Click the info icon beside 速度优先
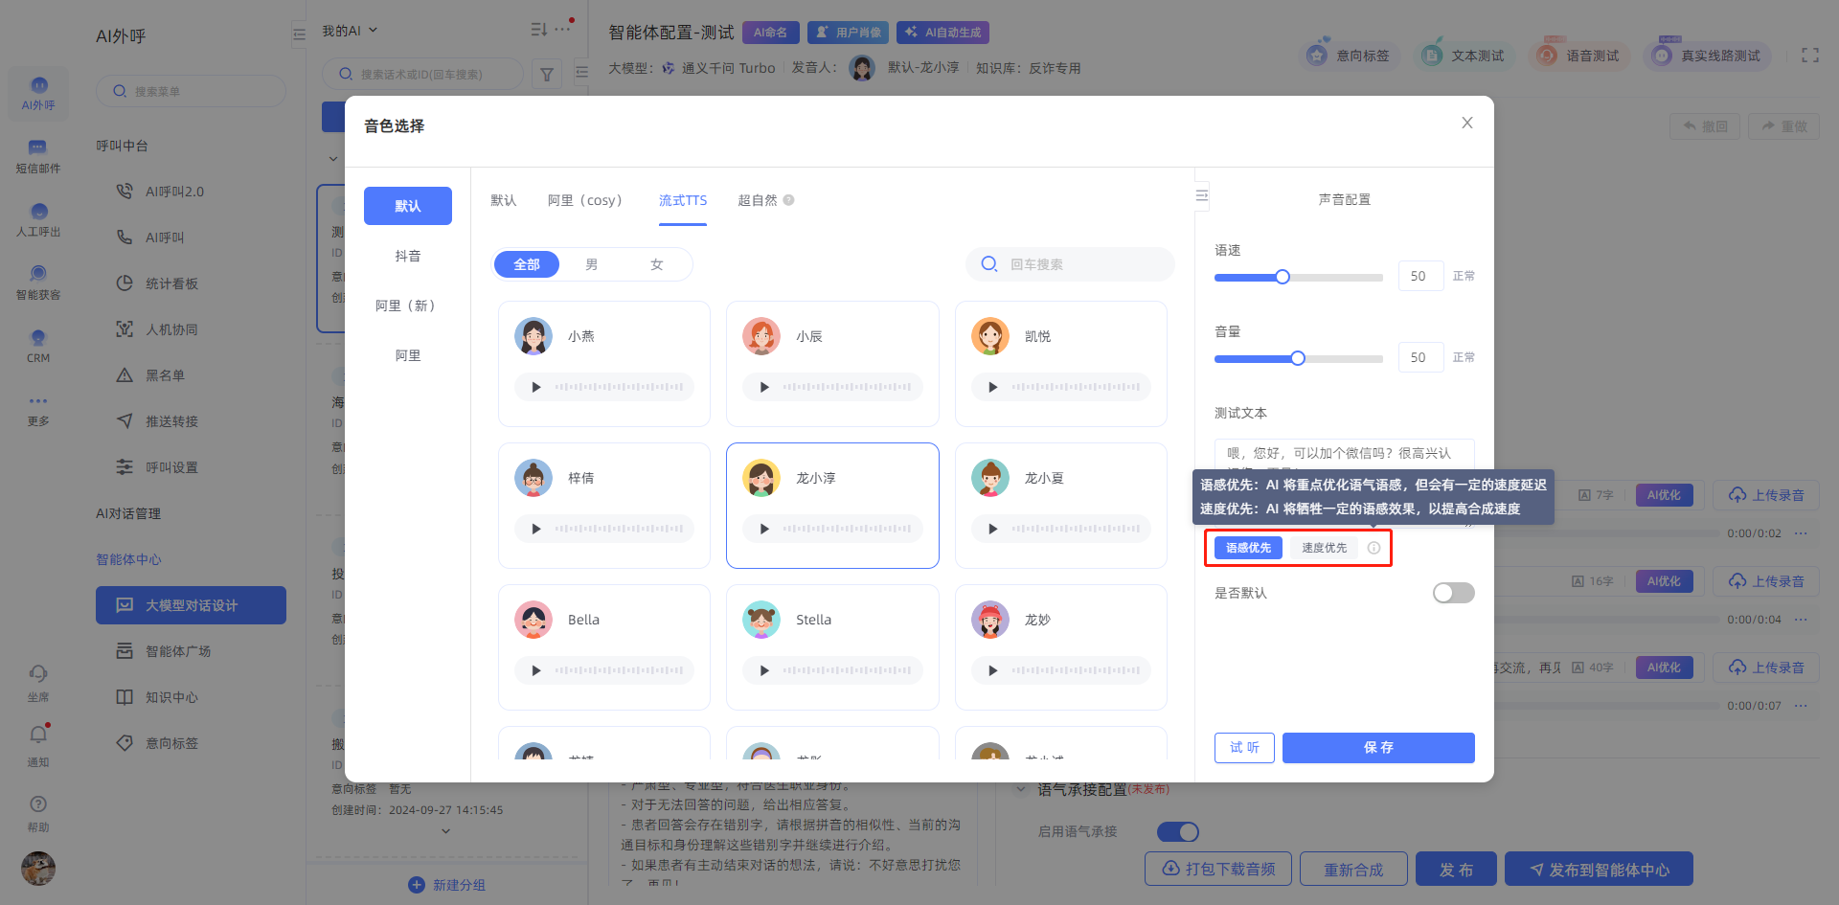 pos(1374,548)
